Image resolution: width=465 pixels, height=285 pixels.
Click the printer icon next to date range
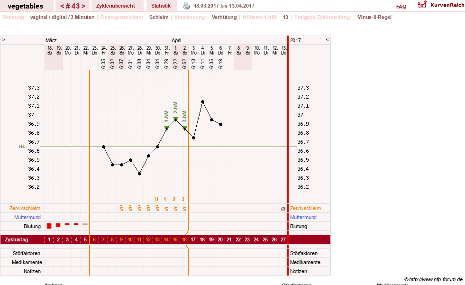click(x=187, y=6)
